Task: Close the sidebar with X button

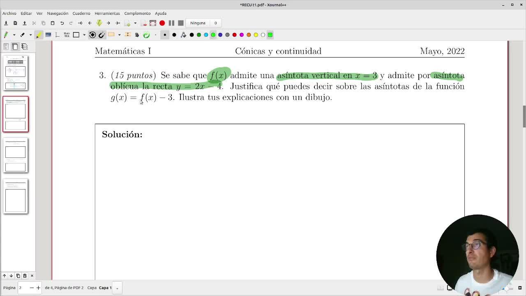Action: [32, 276]
